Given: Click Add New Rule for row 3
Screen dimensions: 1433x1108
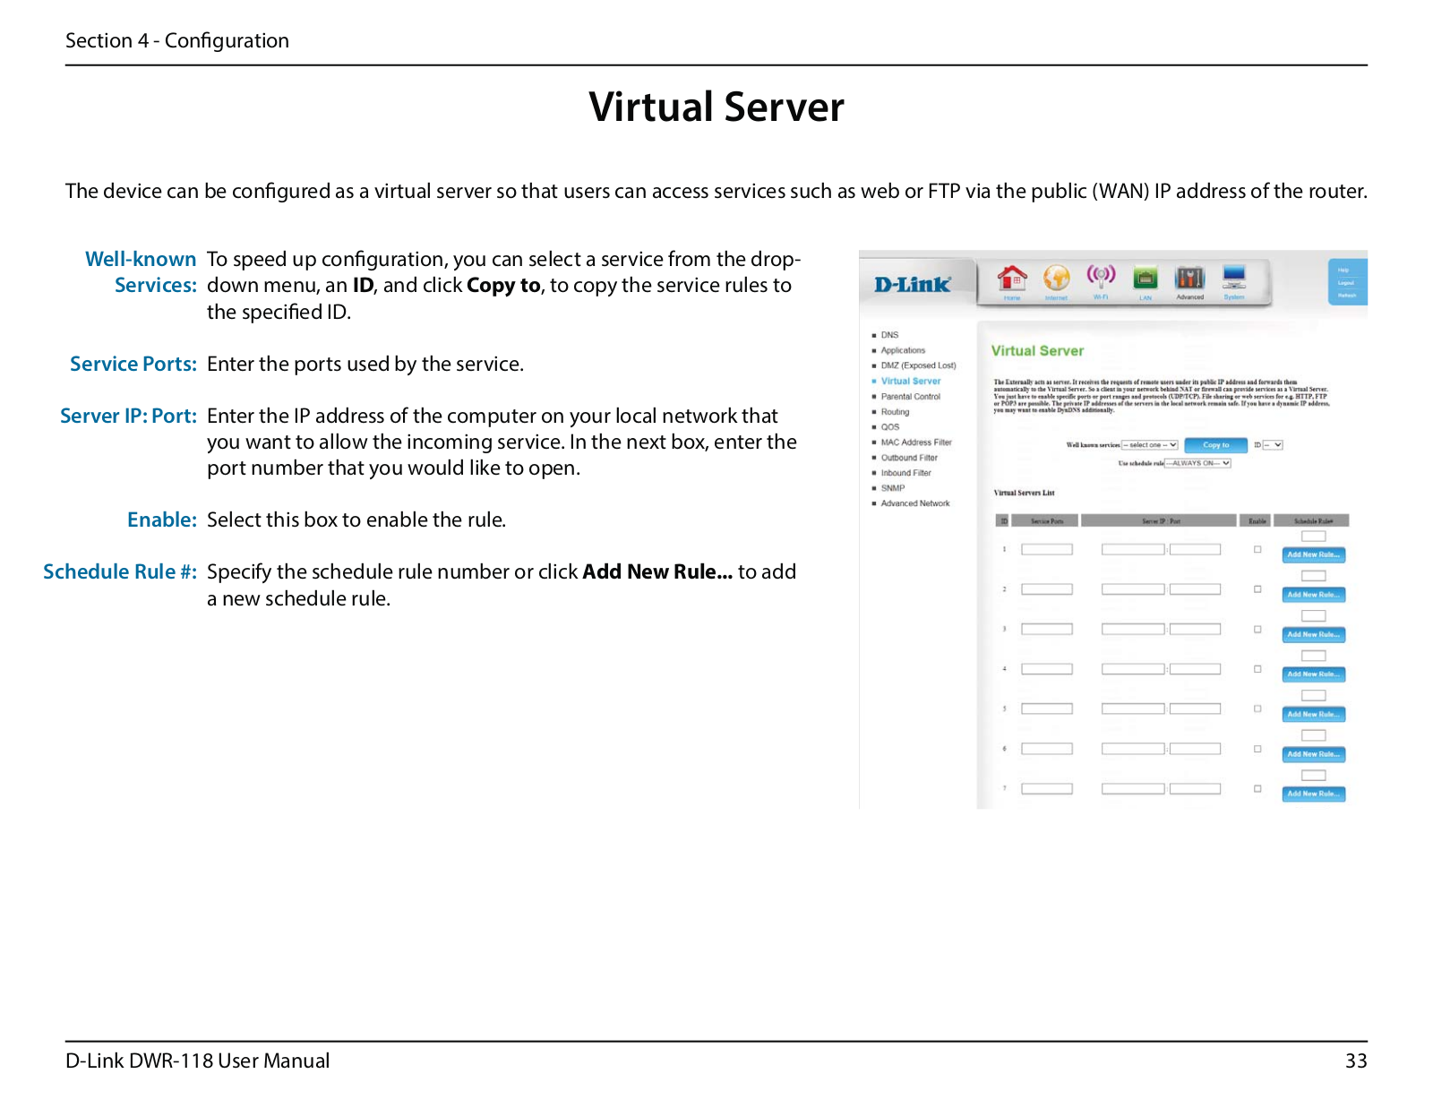Looking at the screenshot, I should 1314,635.
